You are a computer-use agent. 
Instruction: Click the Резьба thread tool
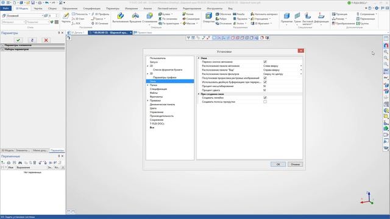pyautogui.click(x=238, y=14)
